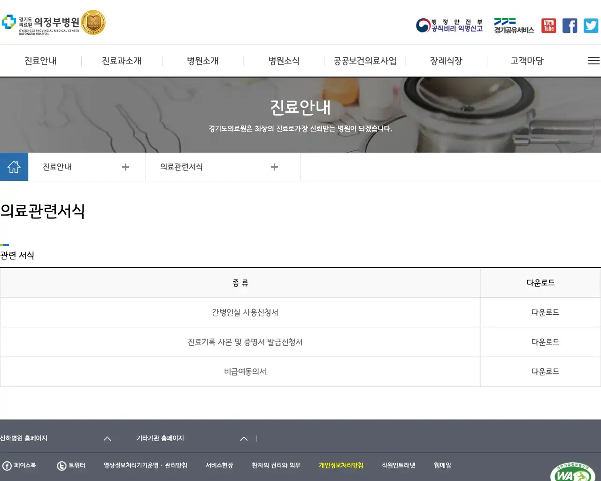The height and width of the screenshot is (481, 601).
Task: Open the Twitter icon in the header
Action: tap(591, 25)
